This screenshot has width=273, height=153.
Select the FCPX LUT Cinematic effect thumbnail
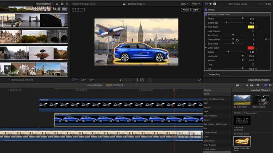click(x=242, y=120)
